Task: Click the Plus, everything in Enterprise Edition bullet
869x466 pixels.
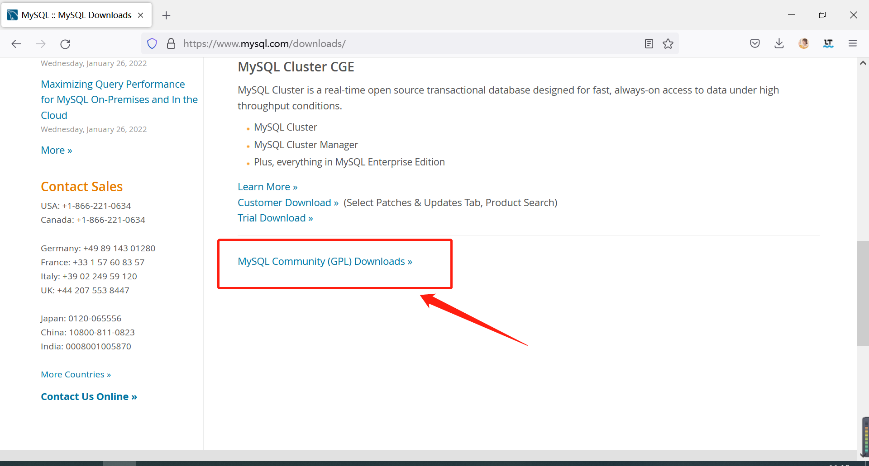Action: click(x=349, y=162)
